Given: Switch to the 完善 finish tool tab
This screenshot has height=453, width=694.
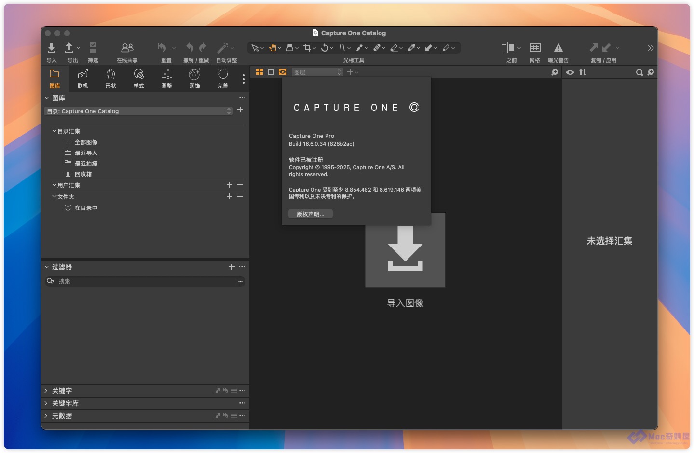Looking at the screenshot, I should [x=222, y=79].
